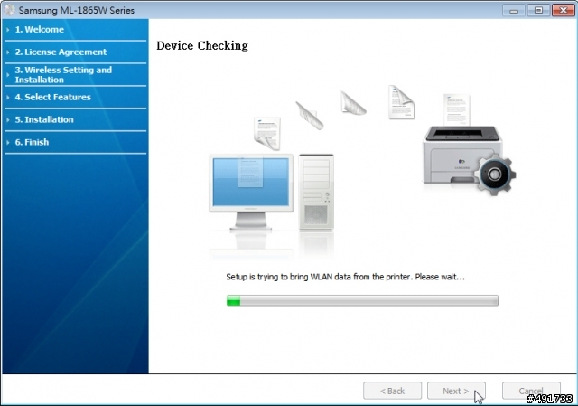
Task: Click the printed page above the printer
Action: [457, 109]
